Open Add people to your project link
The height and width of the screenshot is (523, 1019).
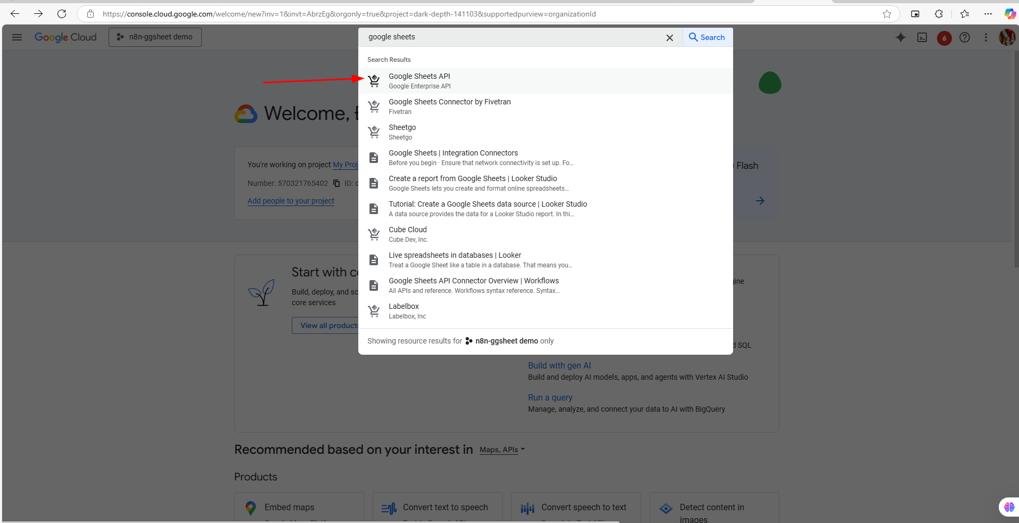(291, 201)
